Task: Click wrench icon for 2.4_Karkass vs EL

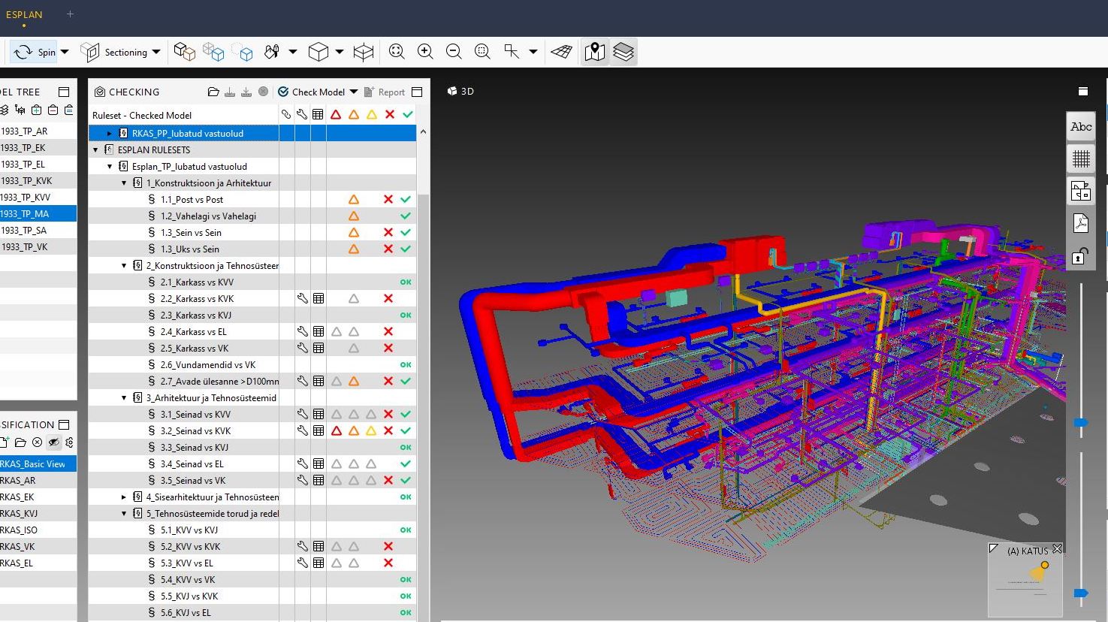Action: [302, 332]
